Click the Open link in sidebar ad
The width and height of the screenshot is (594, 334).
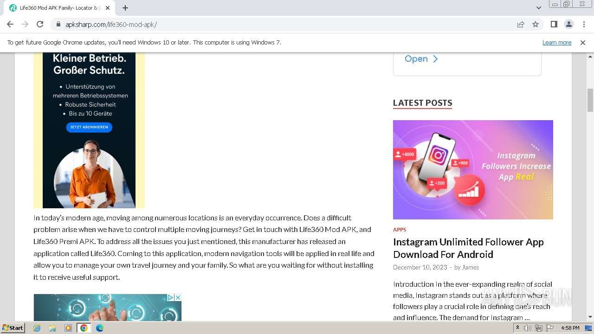coord(421,59)
